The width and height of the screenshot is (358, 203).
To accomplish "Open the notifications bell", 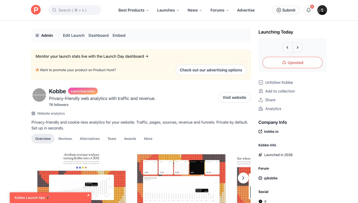I will 308,10.
